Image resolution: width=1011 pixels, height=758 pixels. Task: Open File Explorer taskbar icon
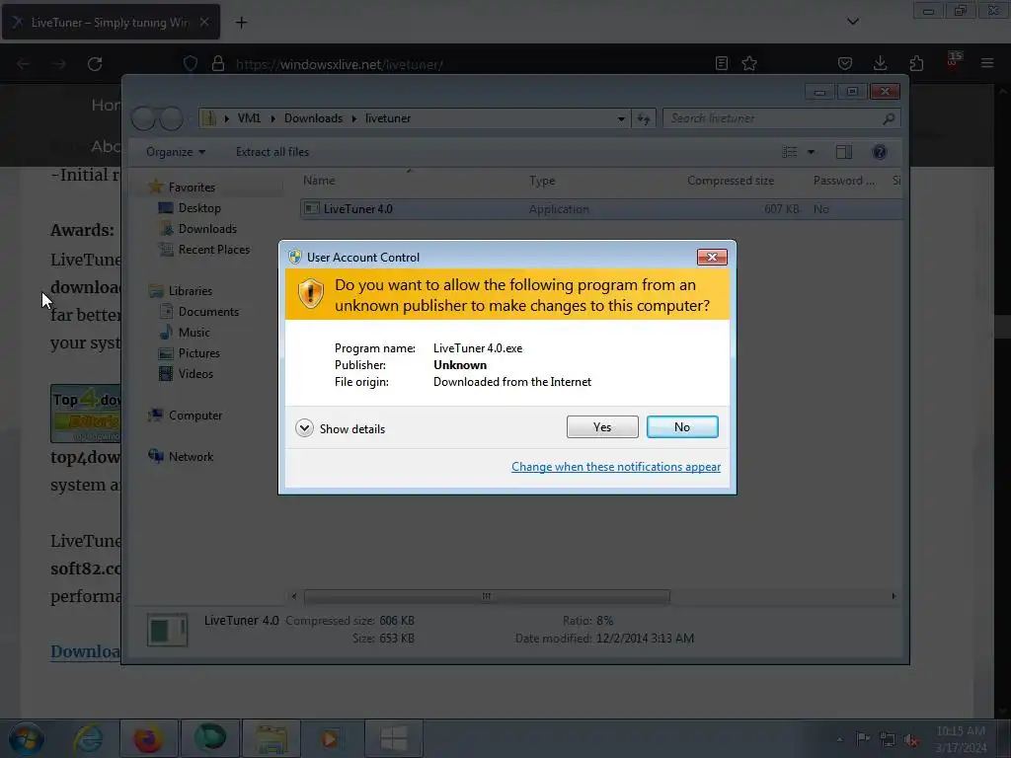(272, 738)
